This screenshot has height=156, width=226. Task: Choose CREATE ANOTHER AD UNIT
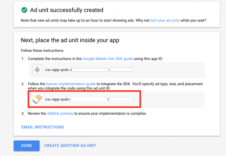[70, 145]
